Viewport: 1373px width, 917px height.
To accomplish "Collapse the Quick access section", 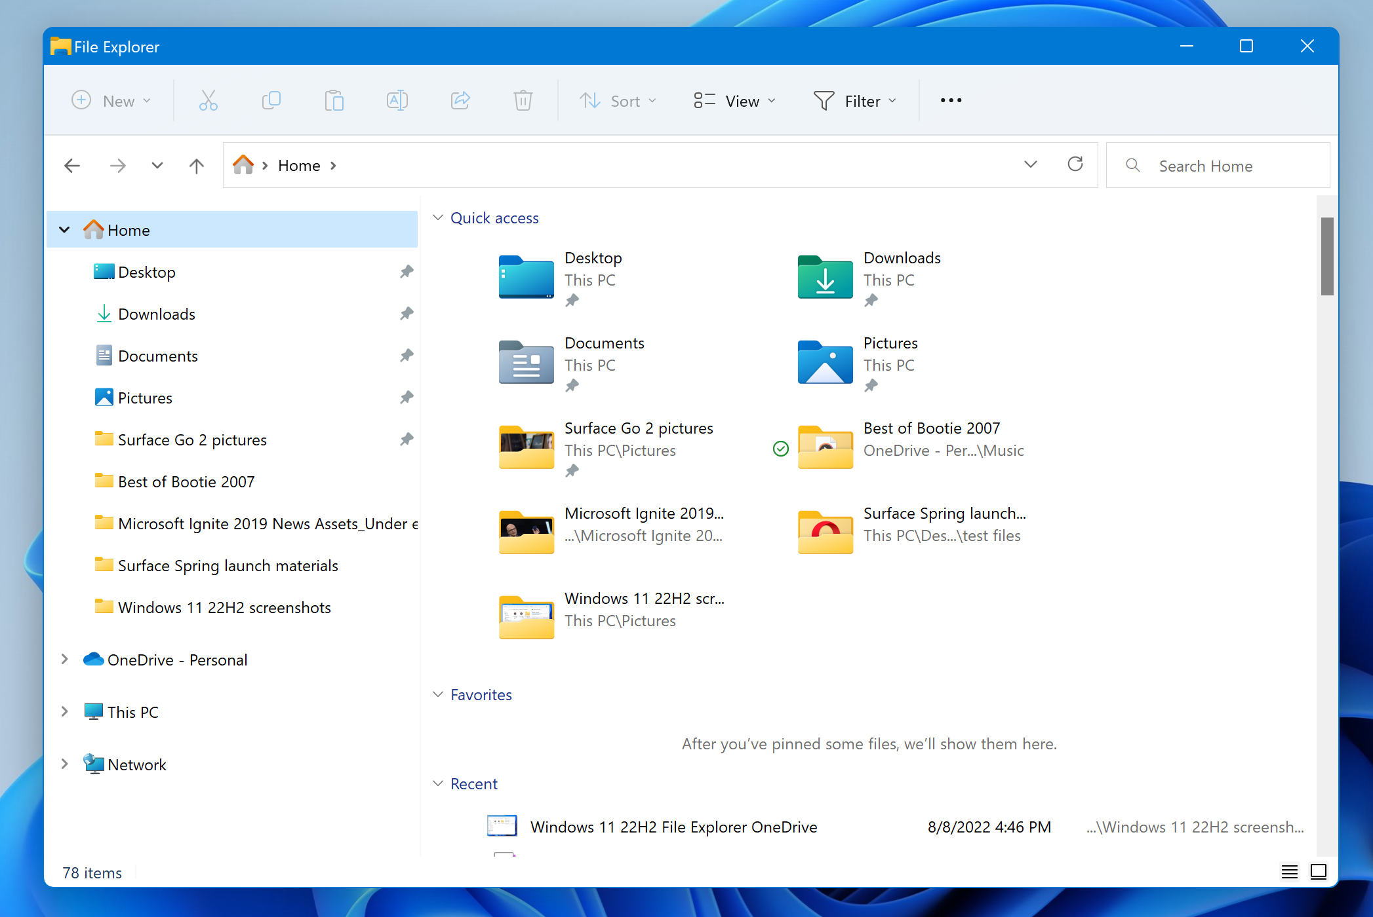I will coord(438,217).
